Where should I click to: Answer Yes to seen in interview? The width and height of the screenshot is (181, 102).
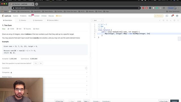[x=36, y=63]
